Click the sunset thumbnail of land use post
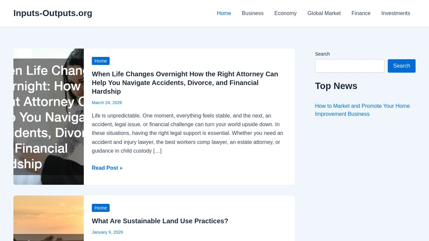The image size is (429, 241). 49,218
